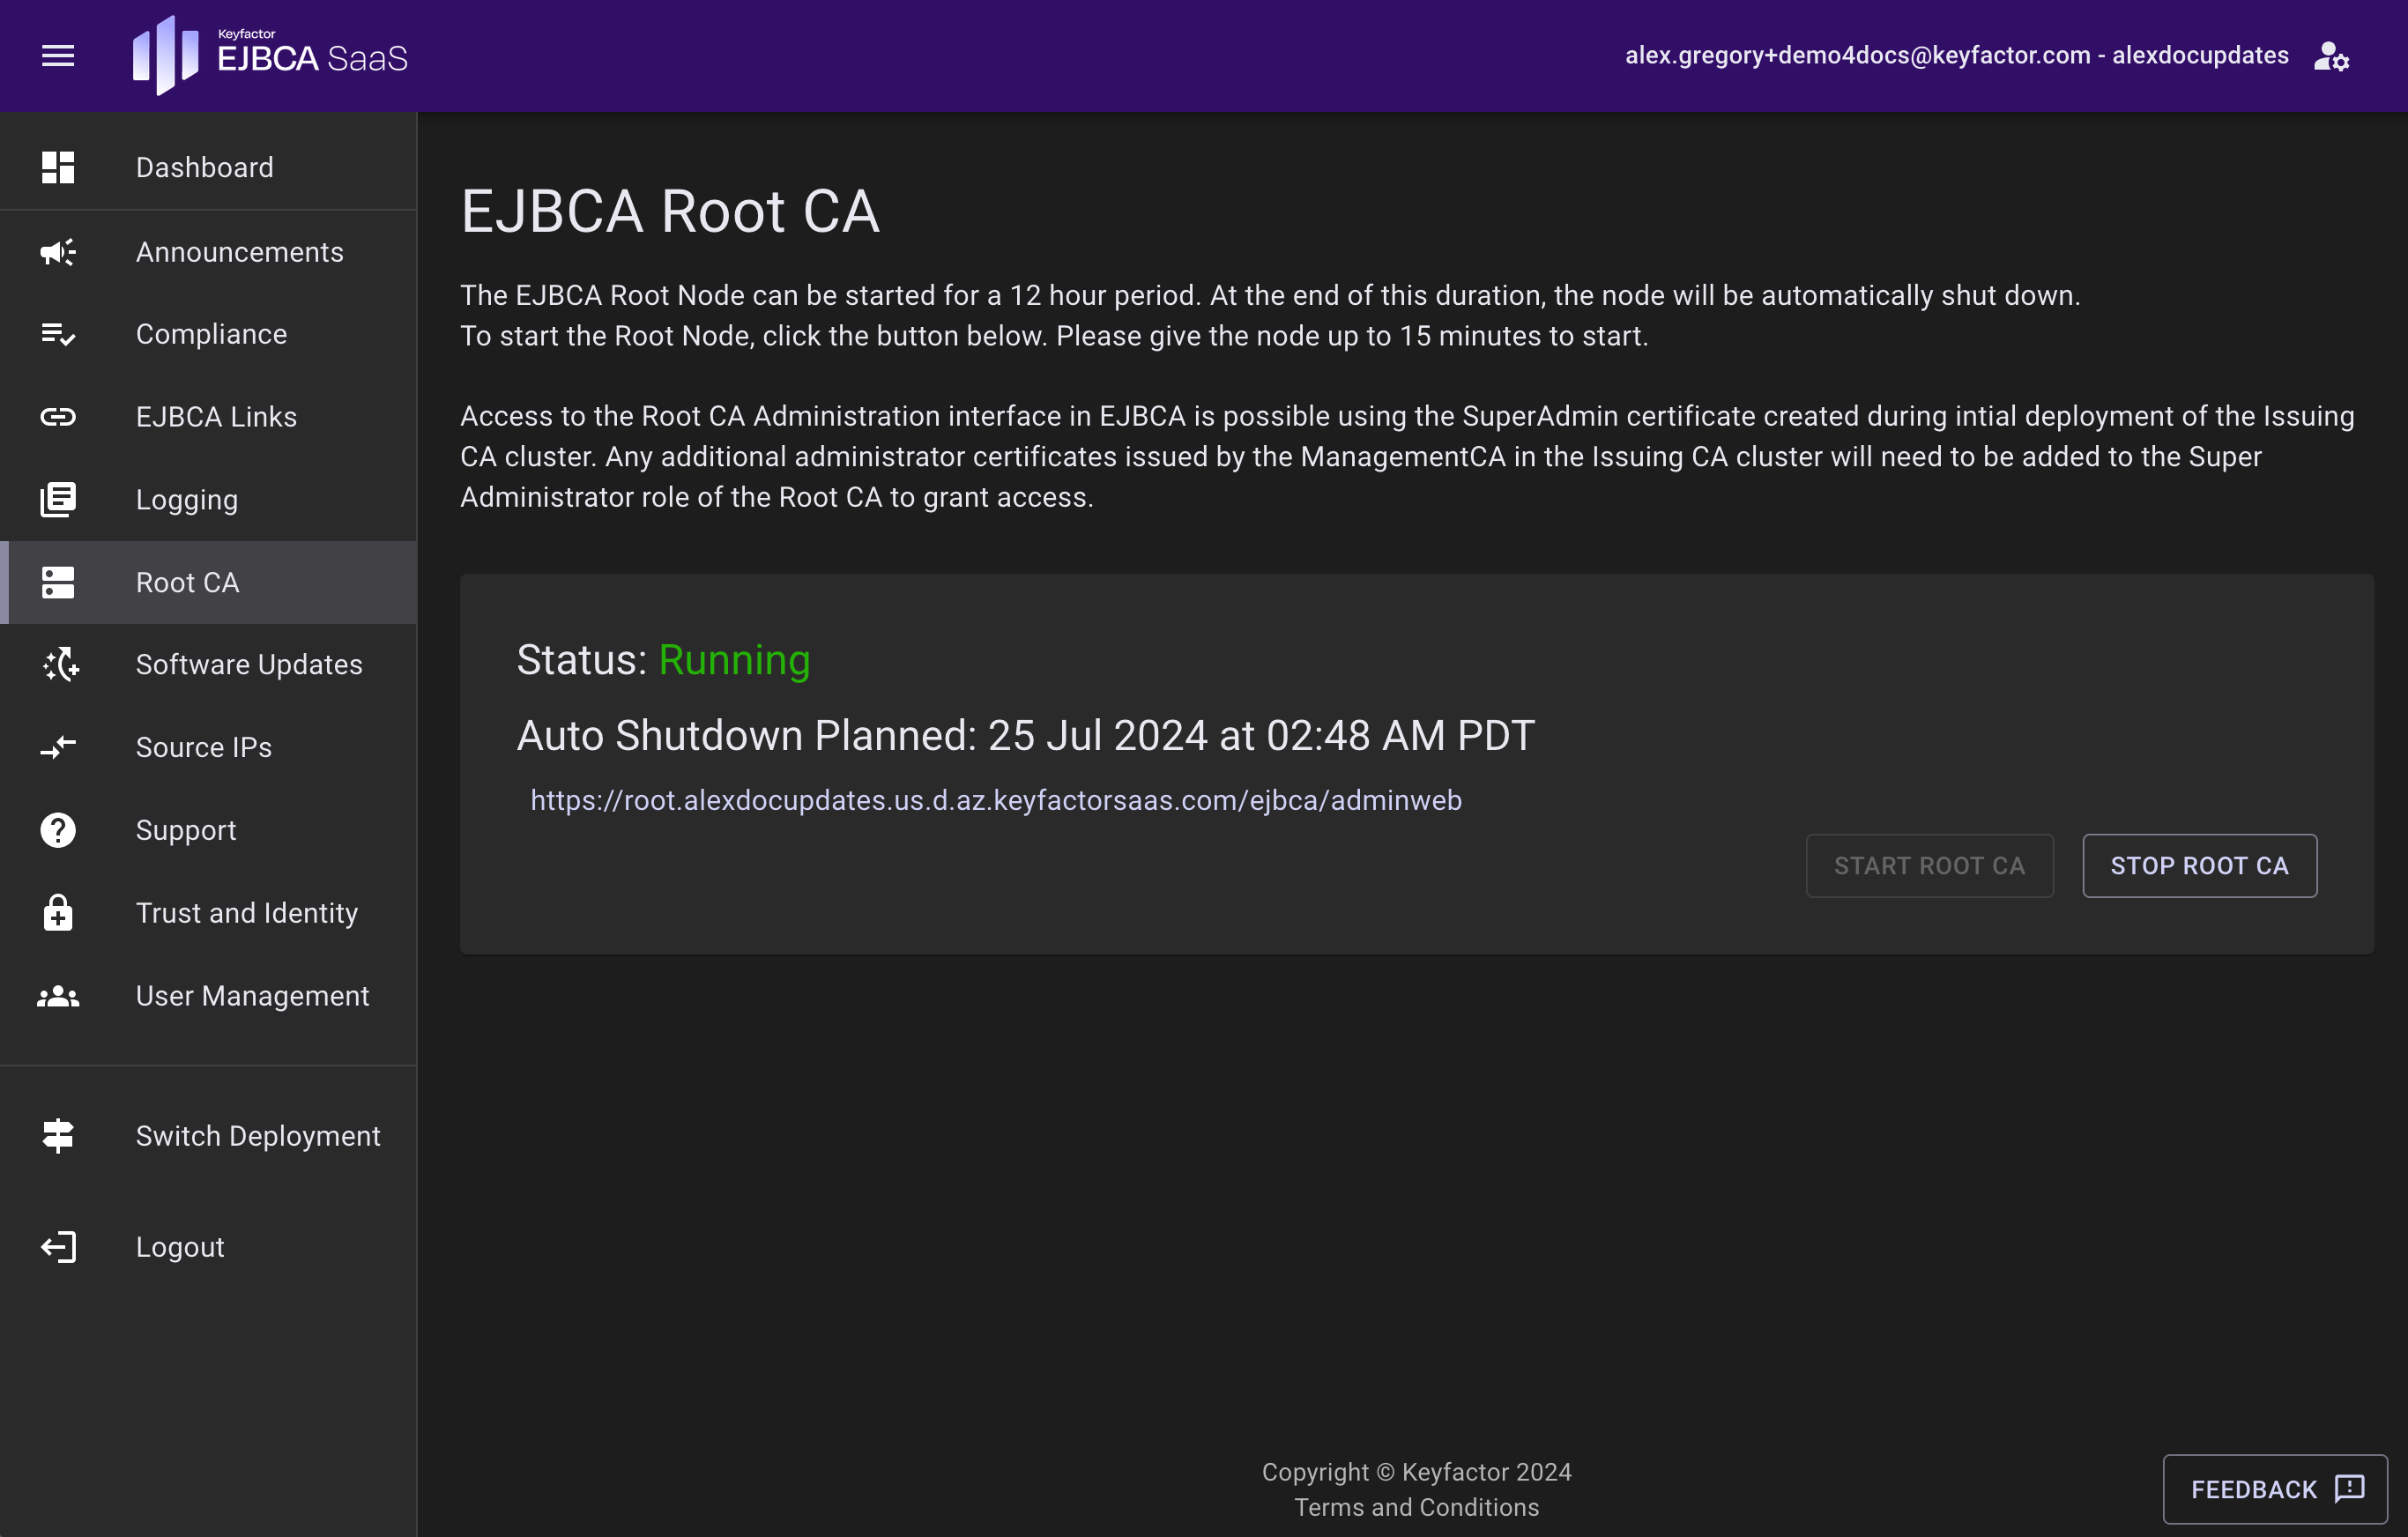Open the Root CA adminweb URL link

pyautogui.click(x=995, y=800)
